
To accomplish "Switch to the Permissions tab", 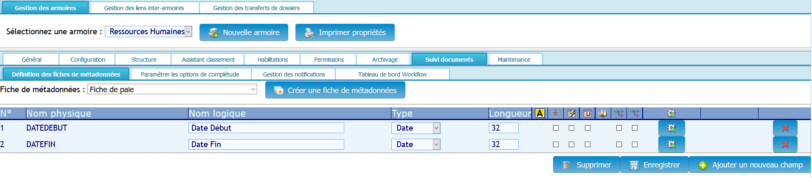I will click(x=329, y=60).
